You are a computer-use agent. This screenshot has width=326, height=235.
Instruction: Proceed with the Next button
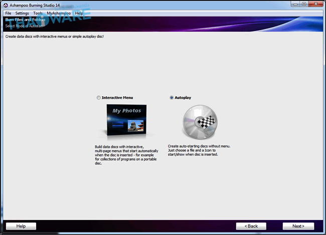tap(298, 226)
